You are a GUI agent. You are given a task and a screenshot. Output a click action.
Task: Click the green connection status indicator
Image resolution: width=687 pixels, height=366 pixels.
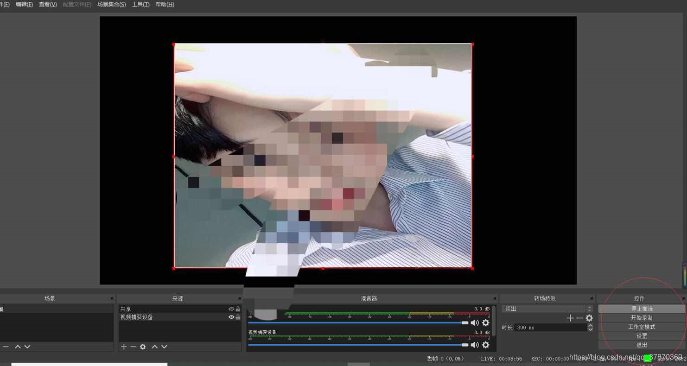point(647,358)
